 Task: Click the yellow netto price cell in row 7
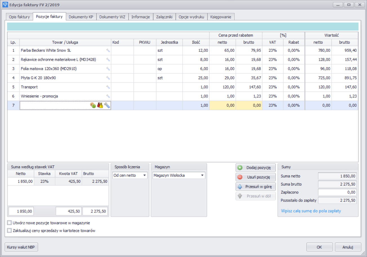pos(223,105)
